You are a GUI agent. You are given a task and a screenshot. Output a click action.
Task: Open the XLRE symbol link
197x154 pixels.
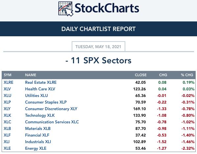click(9, 82)
